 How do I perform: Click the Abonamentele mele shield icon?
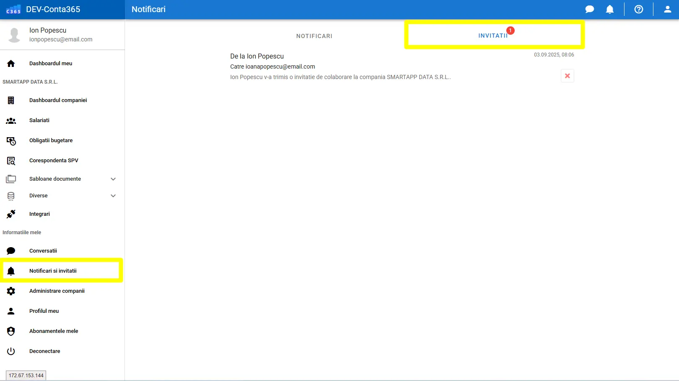click(x=11, y=331)
